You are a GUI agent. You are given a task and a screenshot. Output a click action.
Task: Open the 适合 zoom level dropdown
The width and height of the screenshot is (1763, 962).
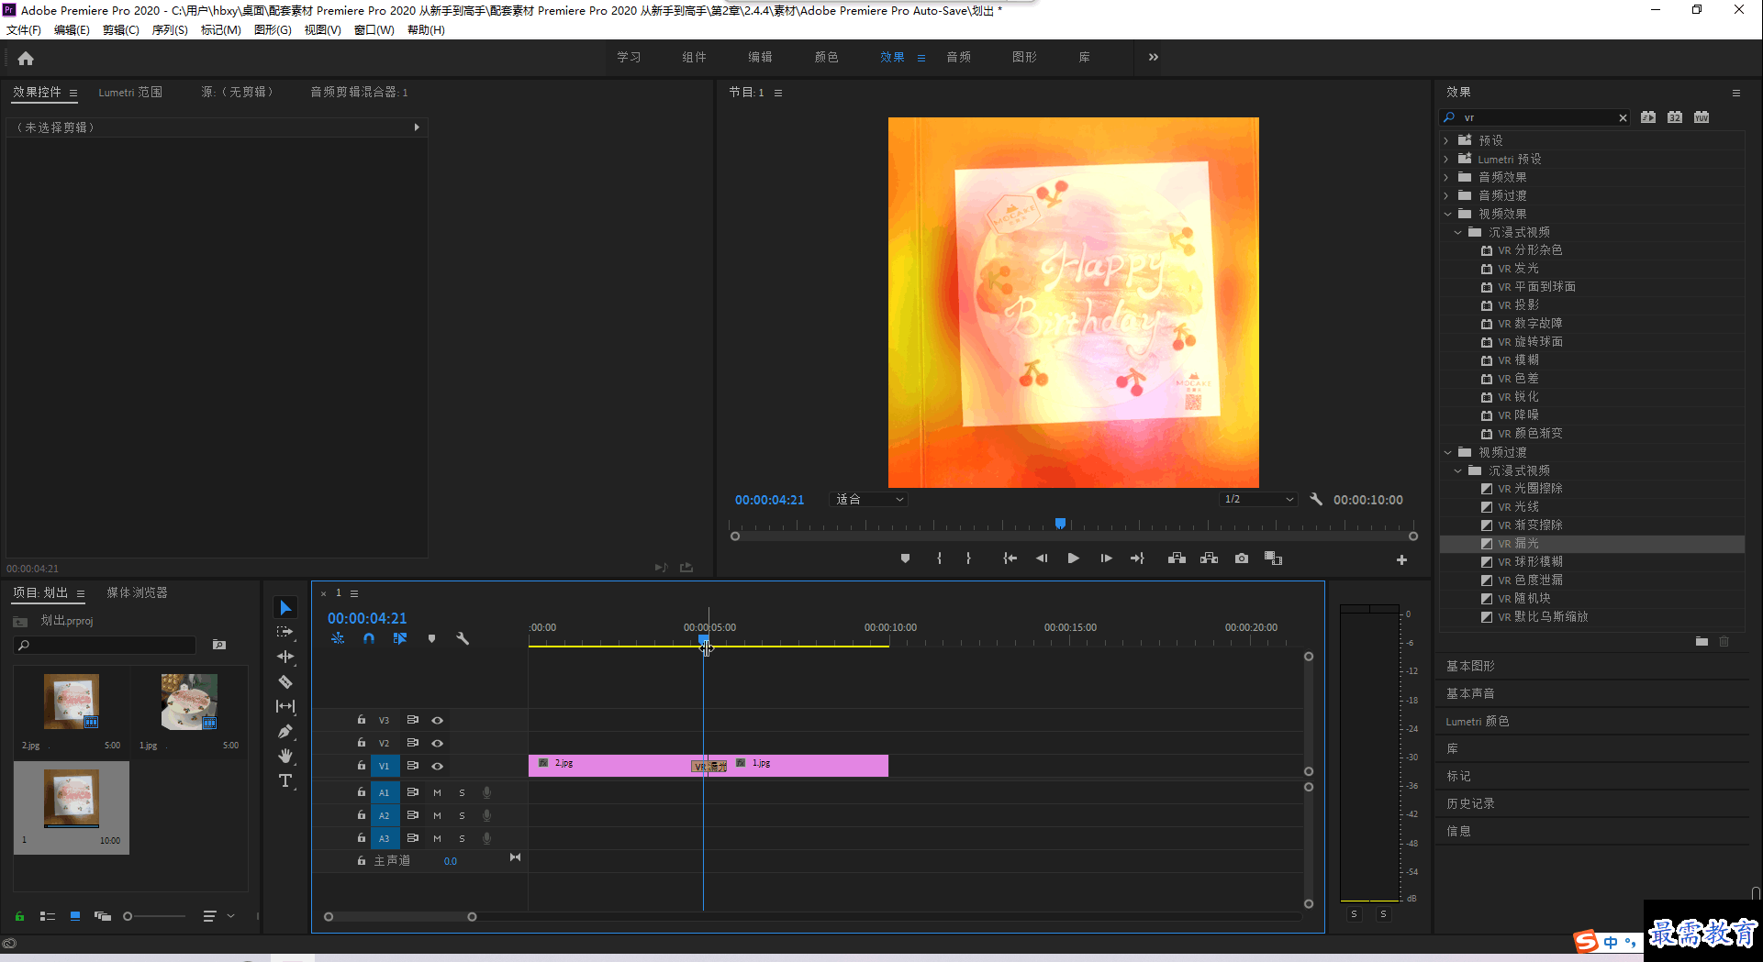[868, 500]
